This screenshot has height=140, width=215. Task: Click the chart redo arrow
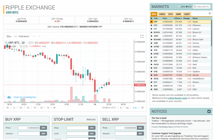pos(39,36)
